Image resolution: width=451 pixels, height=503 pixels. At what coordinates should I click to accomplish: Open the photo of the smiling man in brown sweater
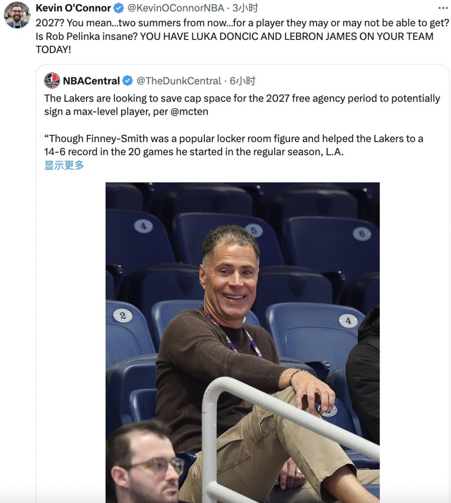(243, 343)
